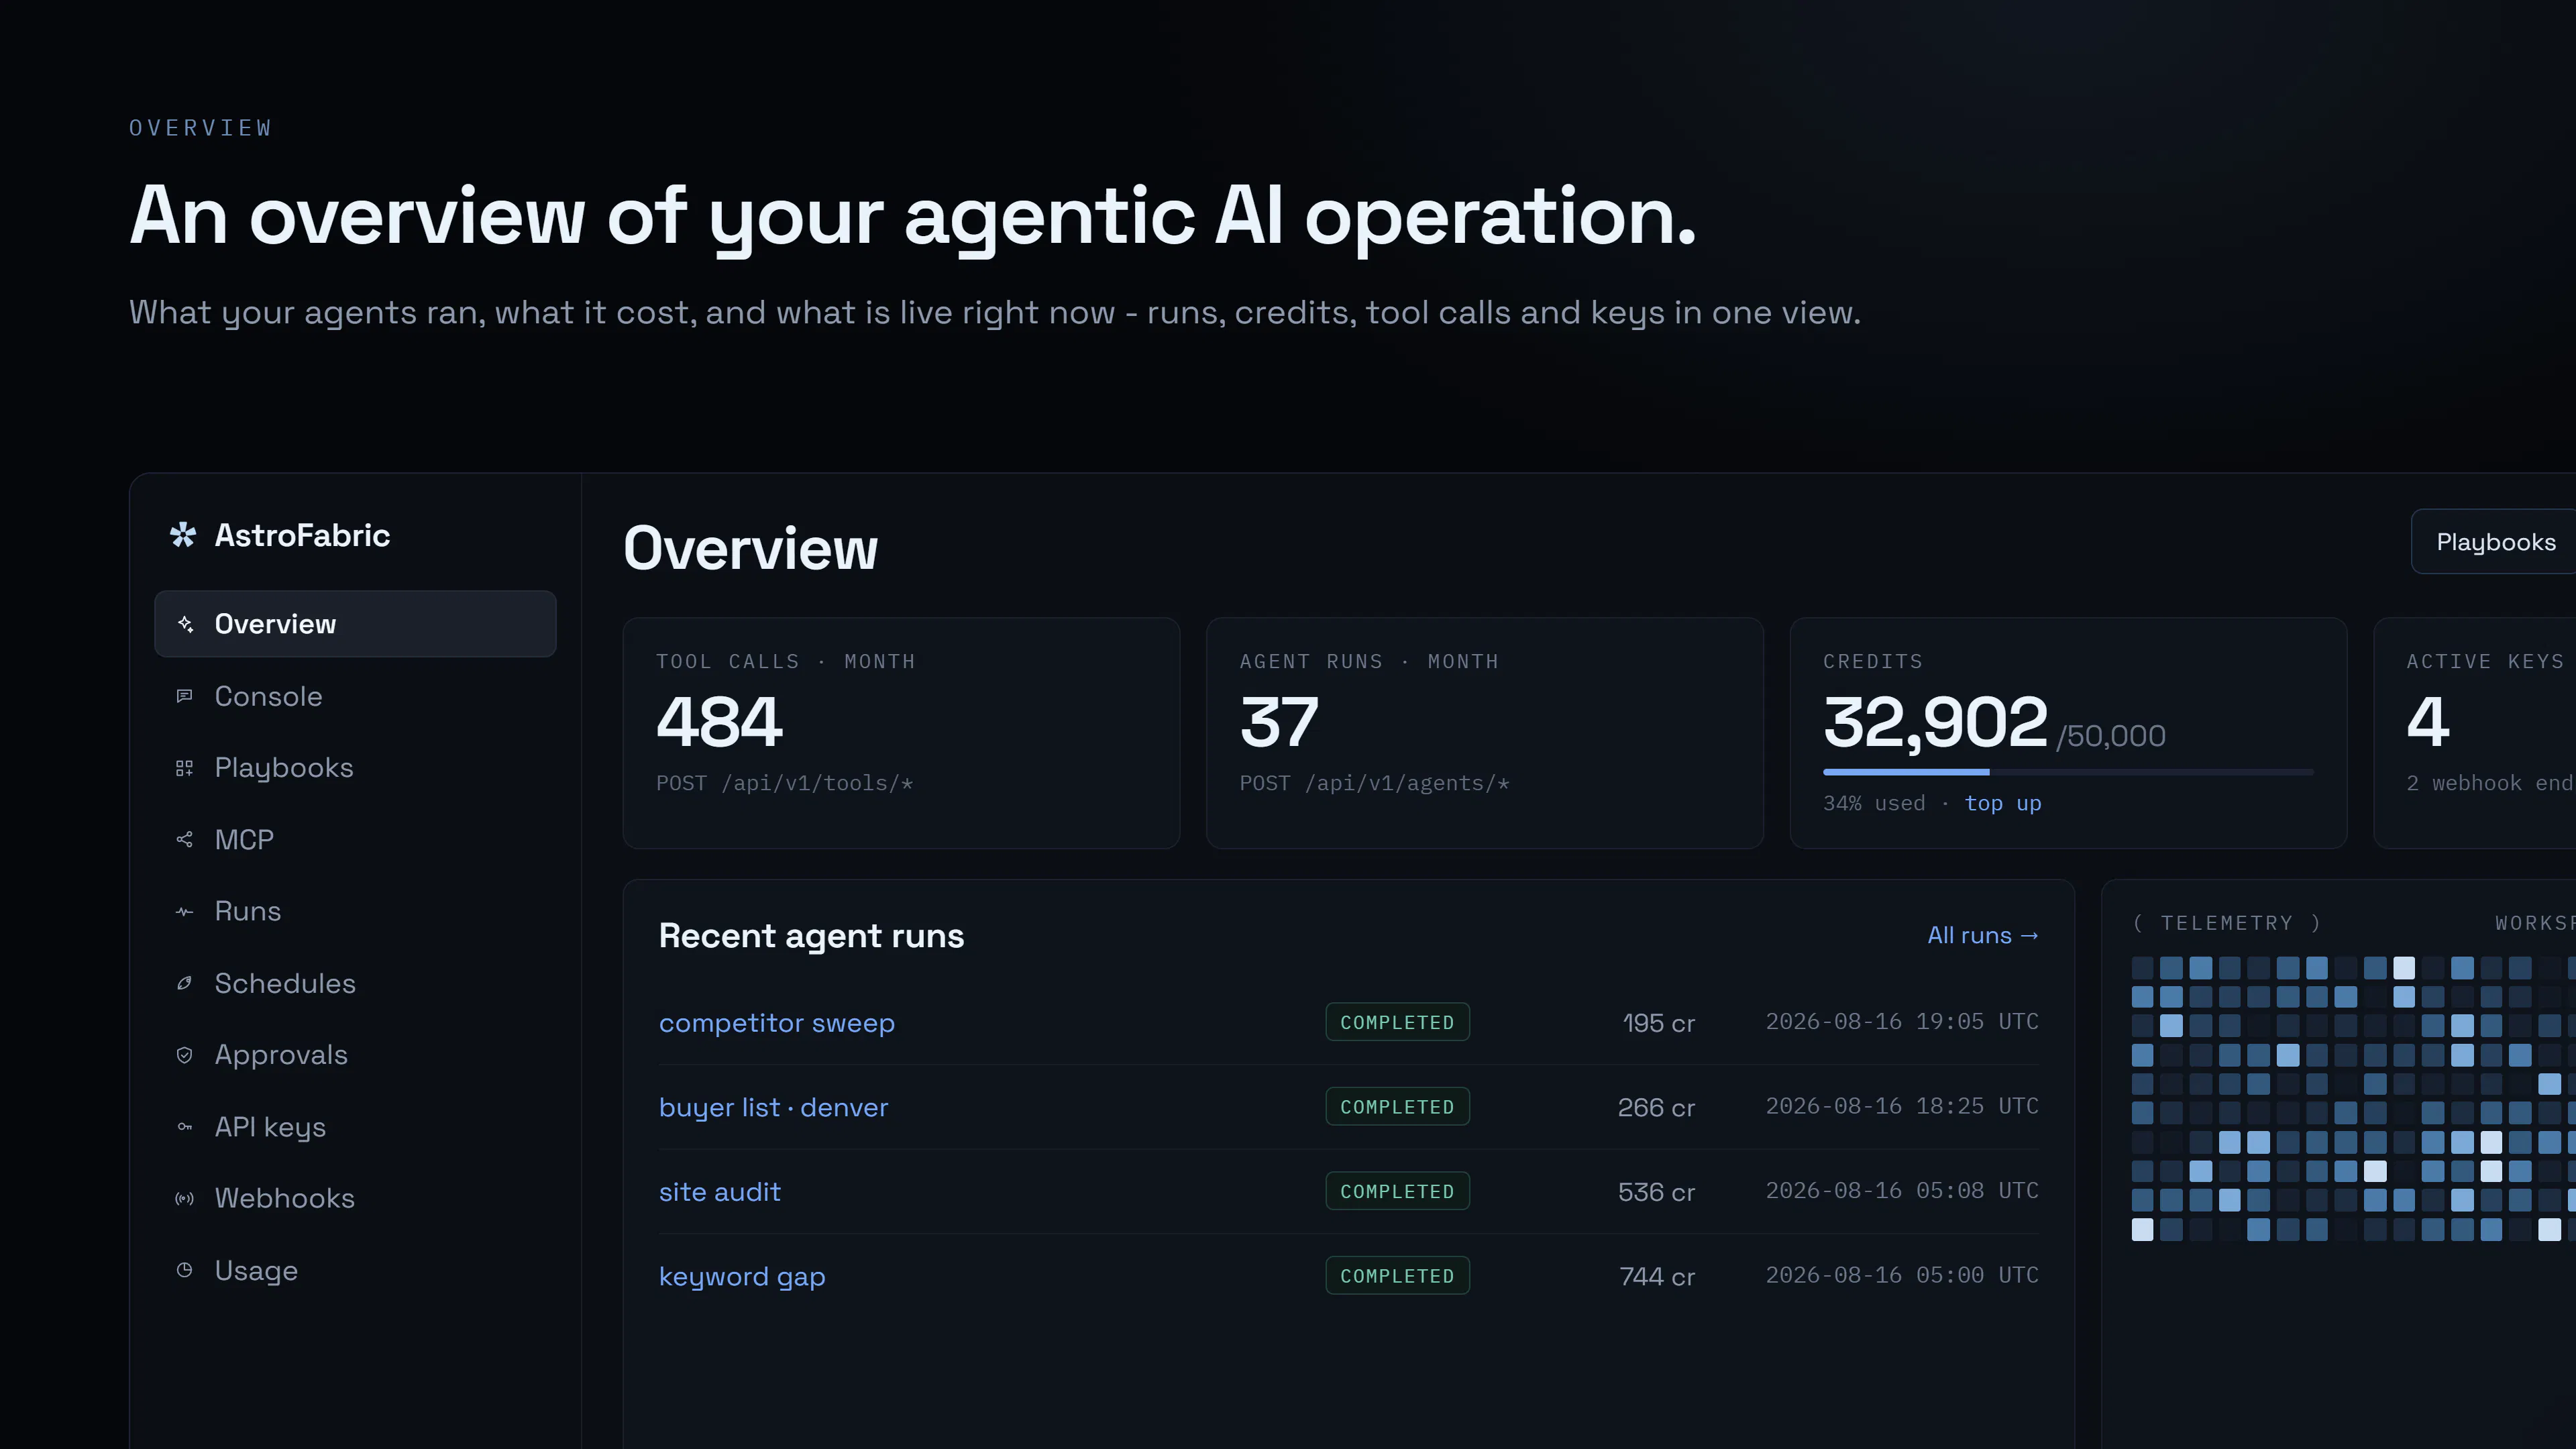Click timestamp '2026-08-16 05:08 UTC'

[1902, 1190]
